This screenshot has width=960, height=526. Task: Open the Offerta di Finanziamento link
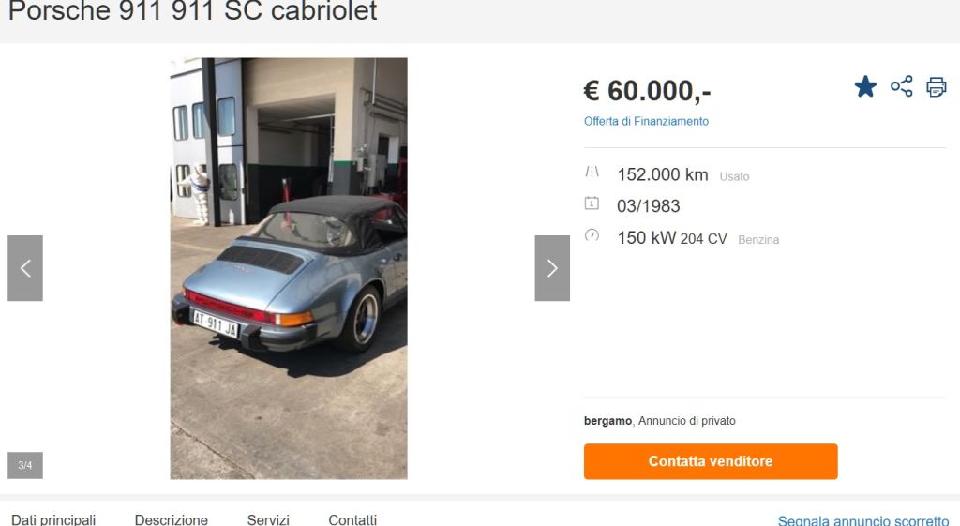[646, 121]
